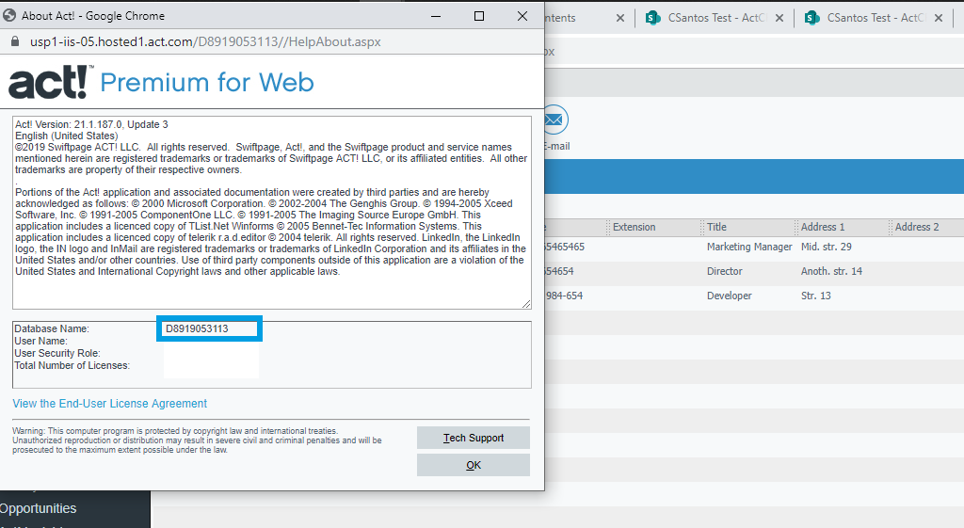This screenshot has height=528, width=964.
Task: Grab the version text box resize handle
Action: coord(526,303)
